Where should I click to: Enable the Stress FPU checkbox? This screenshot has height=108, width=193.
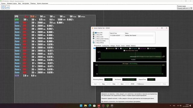pos(96,35)
